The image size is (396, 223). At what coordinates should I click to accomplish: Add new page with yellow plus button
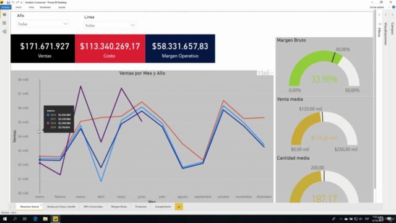pyautogui.click(x=179, y=207)
